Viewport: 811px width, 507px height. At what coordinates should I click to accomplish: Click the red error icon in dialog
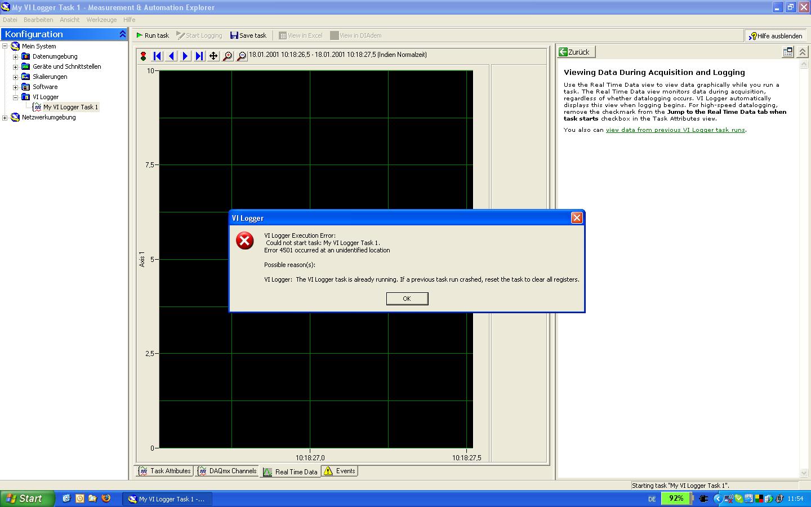pos(245,241)
